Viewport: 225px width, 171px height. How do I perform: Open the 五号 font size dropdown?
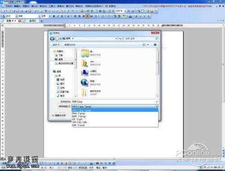49,16
